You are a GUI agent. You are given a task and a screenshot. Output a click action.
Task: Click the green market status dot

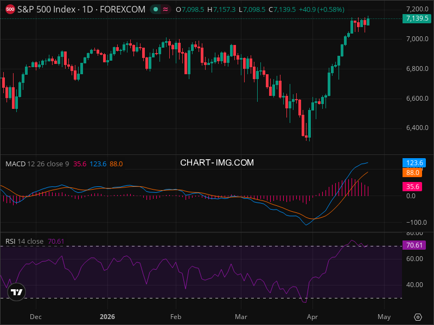pos(156,9)
